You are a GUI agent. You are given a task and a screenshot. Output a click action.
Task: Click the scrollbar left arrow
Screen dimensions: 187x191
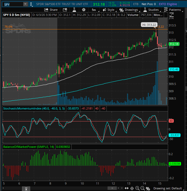click(x=3, y=188)
